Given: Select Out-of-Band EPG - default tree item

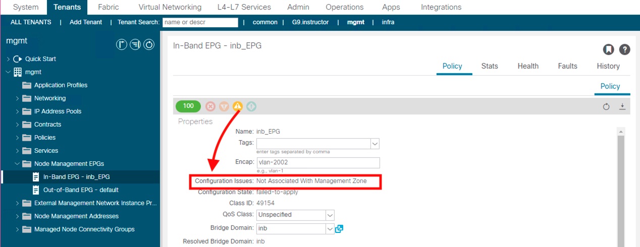Looking at the screenshot, I should pyautogui.click(x=81, y=190).
